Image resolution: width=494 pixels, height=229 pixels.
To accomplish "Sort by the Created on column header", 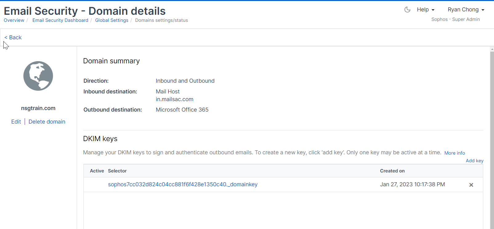I will click(x=392, y=171).
